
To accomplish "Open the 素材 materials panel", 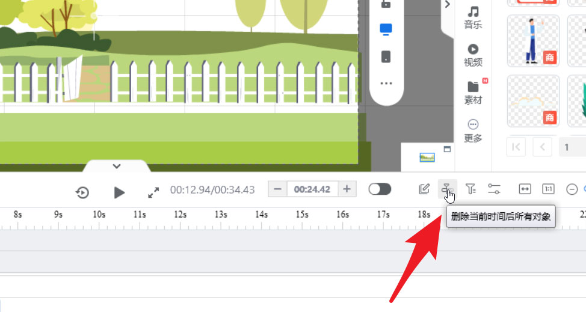I will click(x=473, y=93).
